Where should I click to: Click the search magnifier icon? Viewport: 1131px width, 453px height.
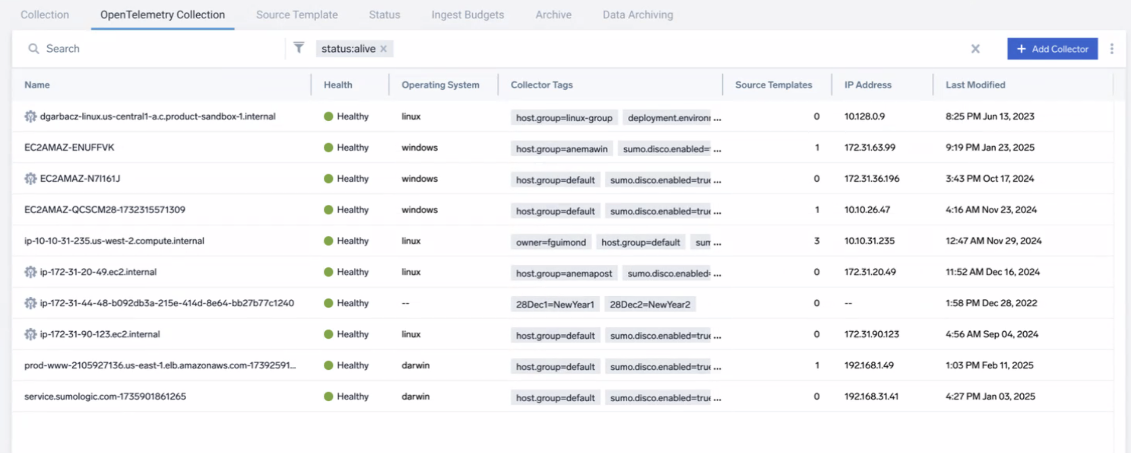(x=34, y=49)
